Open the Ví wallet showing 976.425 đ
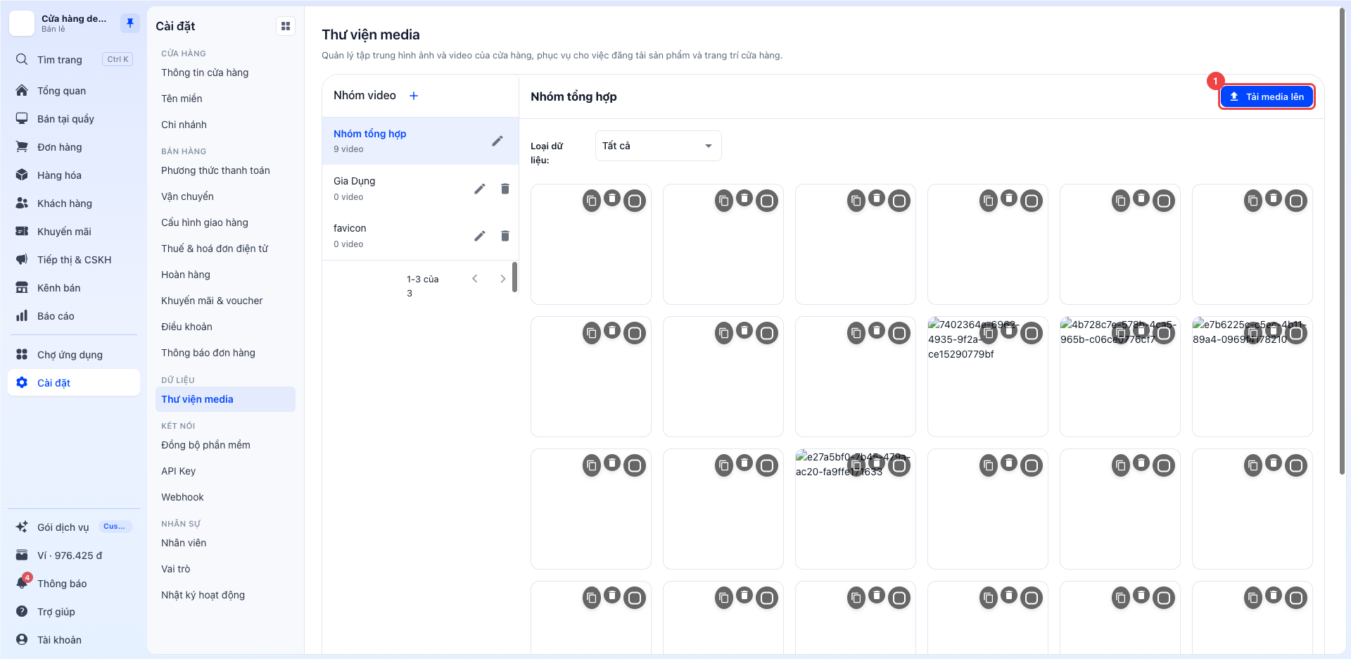 74,556
